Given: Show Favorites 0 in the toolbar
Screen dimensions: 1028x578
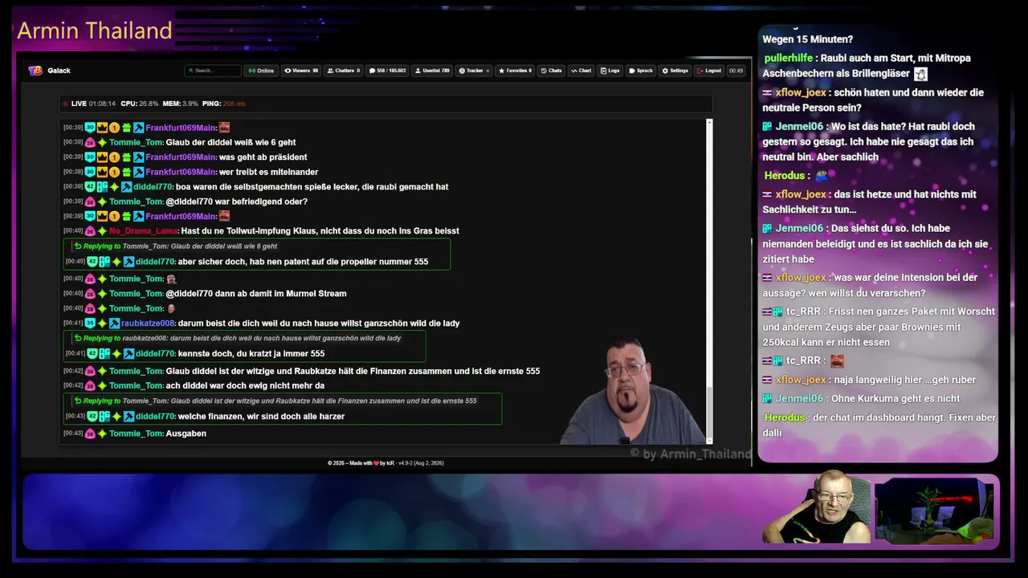Looking at the screenshot, I should point(515,71).
